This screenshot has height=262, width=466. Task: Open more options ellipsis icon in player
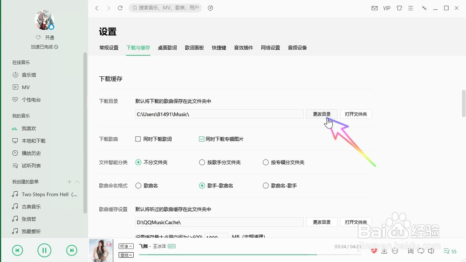[x=395, y=251]
